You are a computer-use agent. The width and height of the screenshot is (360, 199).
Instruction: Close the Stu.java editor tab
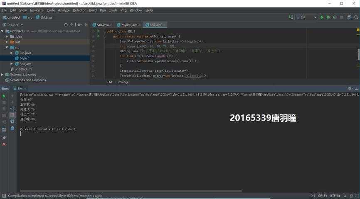pos(111,25)
